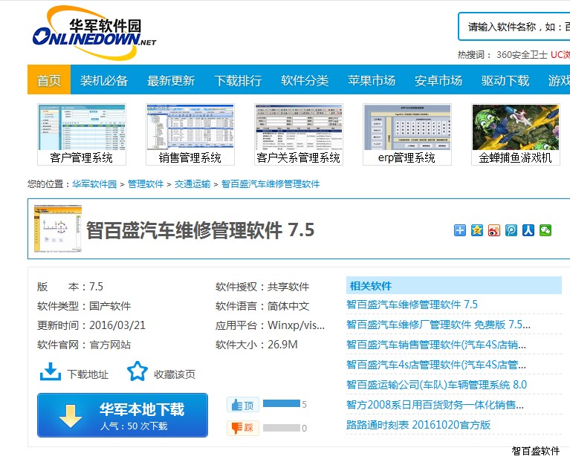This screenshot has width=570, height=462.
Task: Click the 软件类型 国产软件 text
Action: point(84,306)
